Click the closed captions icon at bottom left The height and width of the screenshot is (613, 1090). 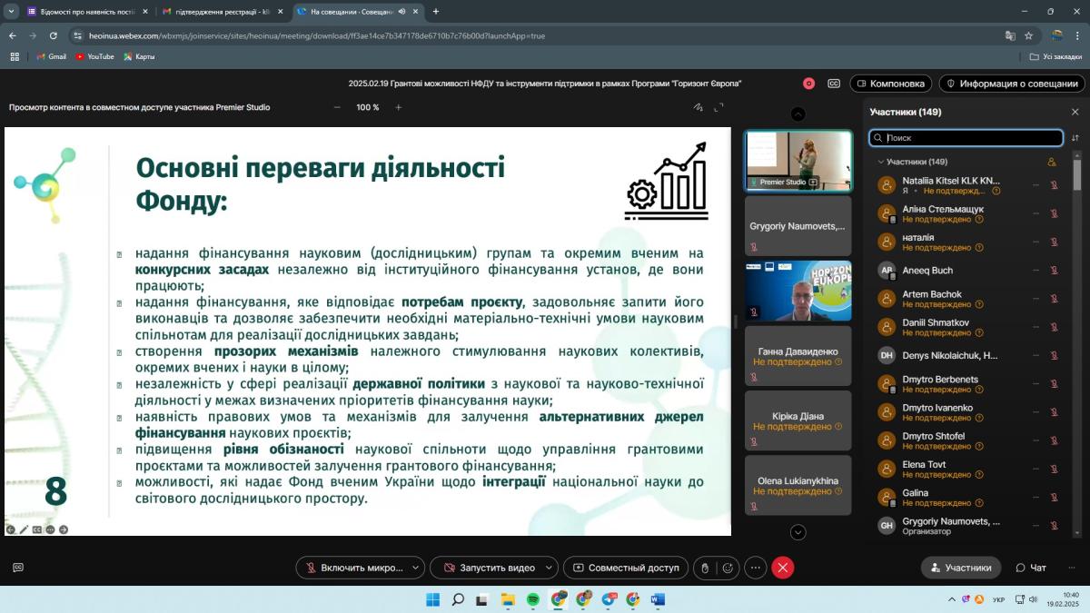point(18,568)
